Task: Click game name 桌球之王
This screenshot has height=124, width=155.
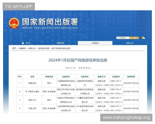Action: coord(32,100)
